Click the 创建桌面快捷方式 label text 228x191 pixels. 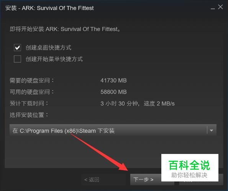48,47
